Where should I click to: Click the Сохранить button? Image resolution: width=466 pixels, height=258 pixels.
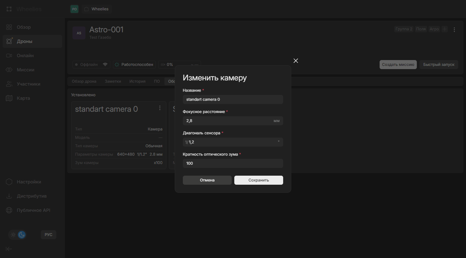[x=259, y=180]
